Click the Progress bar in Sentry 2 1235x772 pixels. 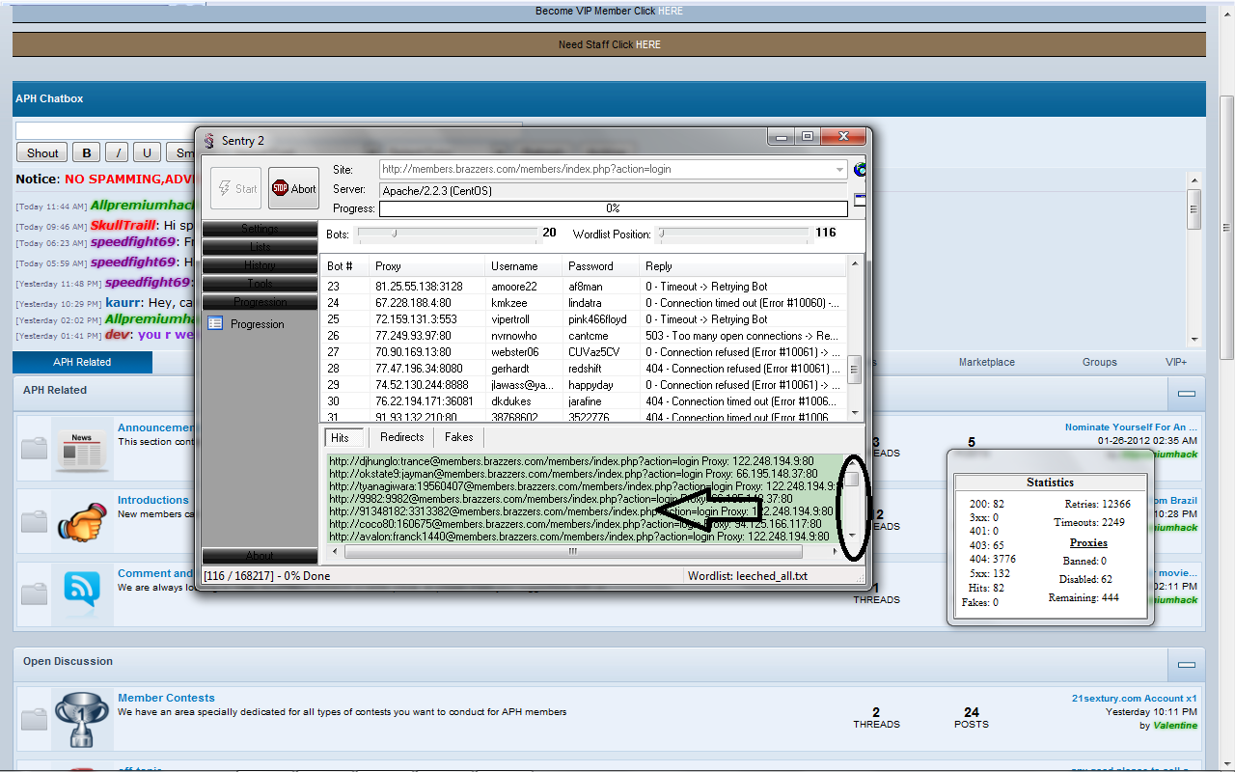pyautogui.click(x=614, y=208)
